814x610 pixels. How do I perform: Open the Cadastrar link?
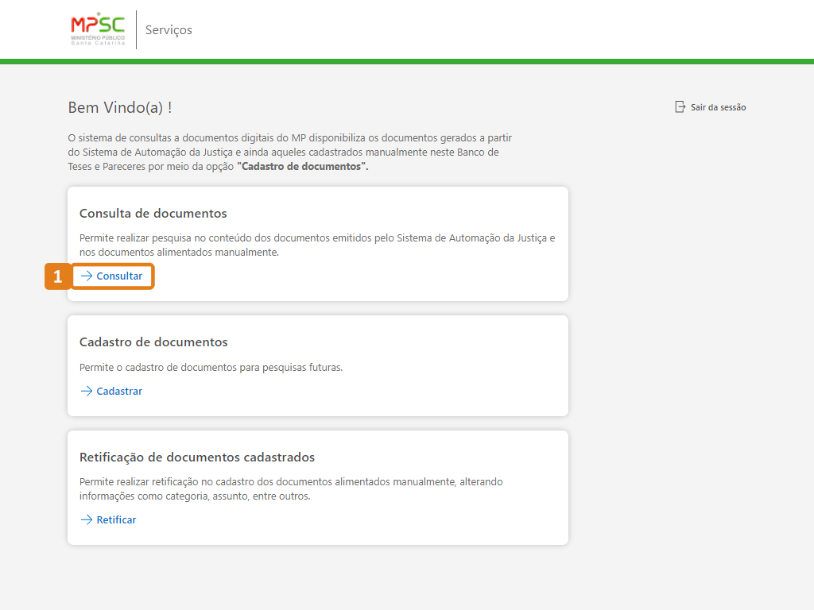point(119,392)
